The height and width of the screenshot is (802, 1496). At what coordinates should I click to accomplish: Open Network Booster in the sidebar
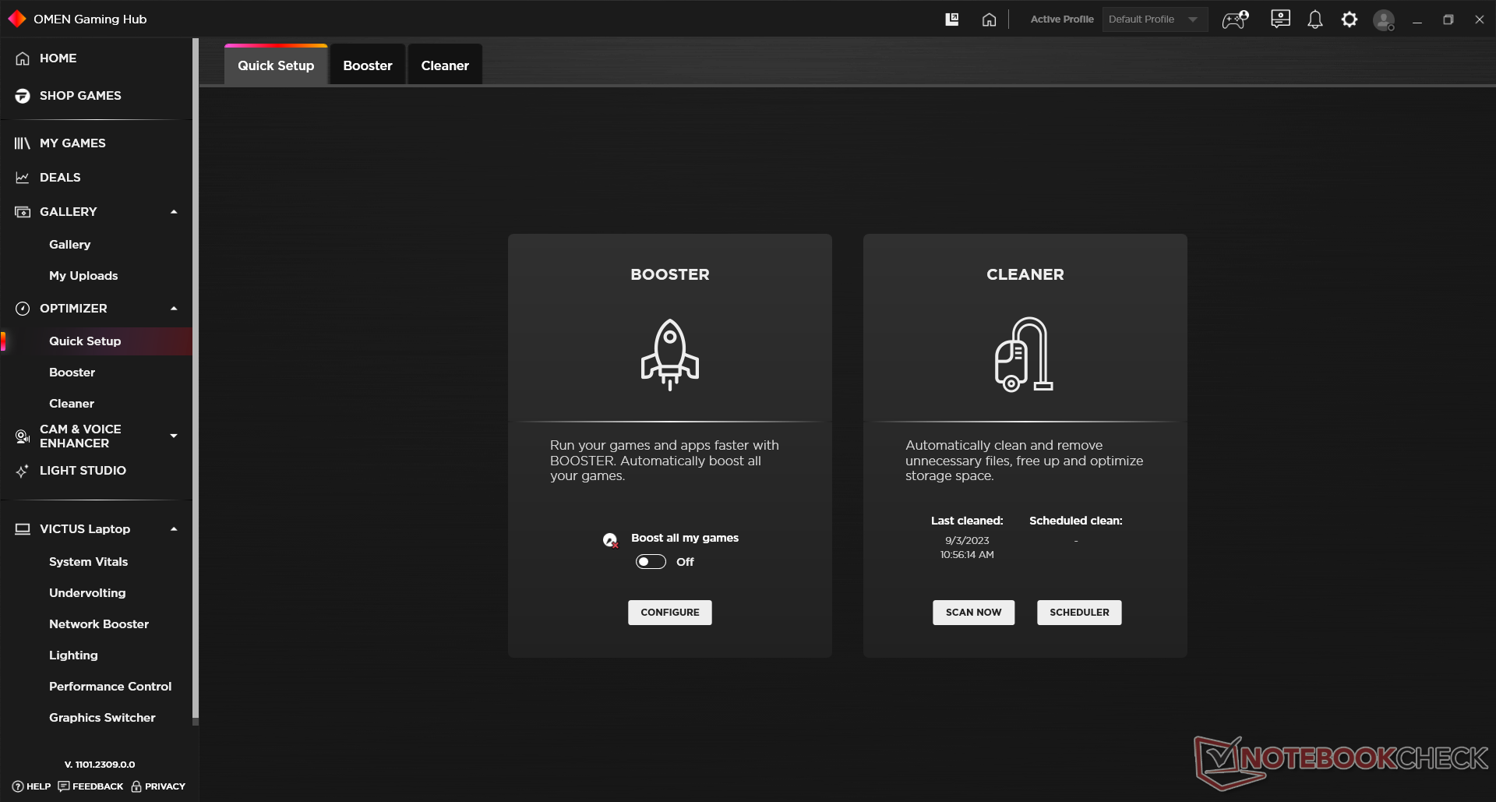(99, 624)
